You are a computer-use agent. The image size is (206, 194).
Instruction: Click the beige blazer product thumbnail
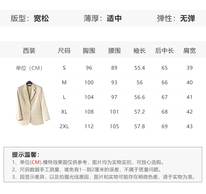[x=33, y=103]
